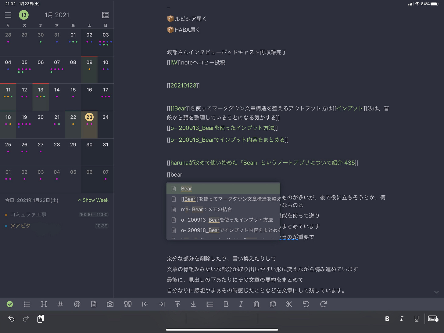Copy line with duplicate pages icon

click(x=273, y=304)
